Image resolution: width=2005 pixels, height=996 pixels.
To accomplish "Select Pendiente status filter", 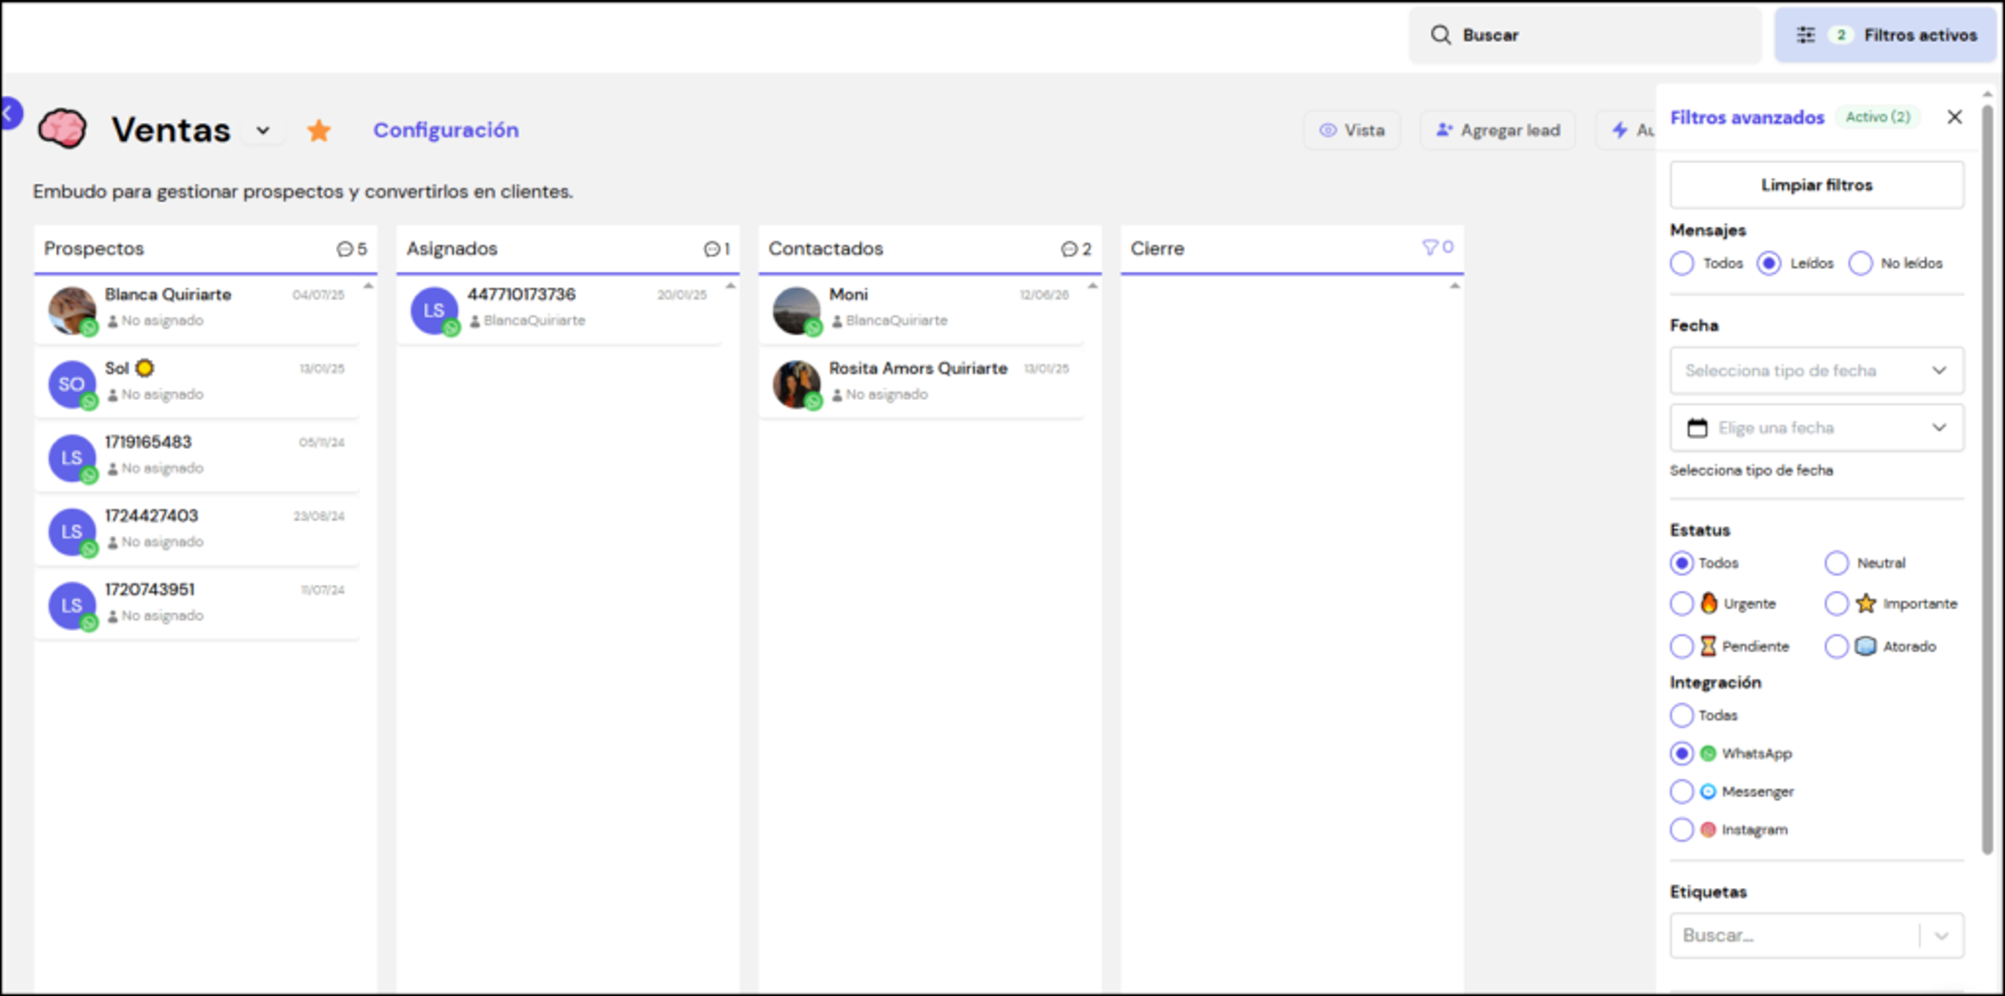I will point(1681,646).
